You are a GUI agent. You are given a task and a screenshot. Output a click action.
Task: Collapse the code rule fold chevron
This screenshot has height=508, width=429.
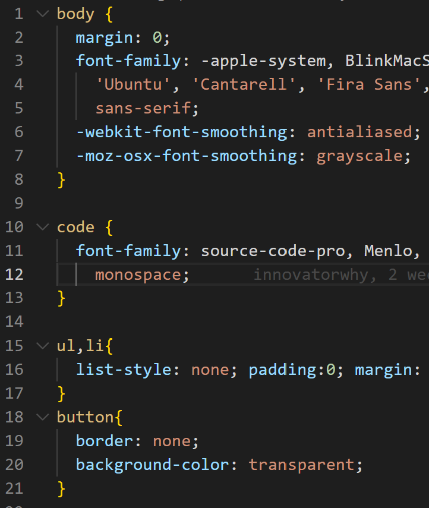42,227
